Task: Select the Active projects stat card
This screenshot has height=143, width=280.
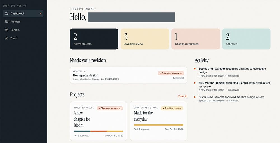Action: [94, 39]
